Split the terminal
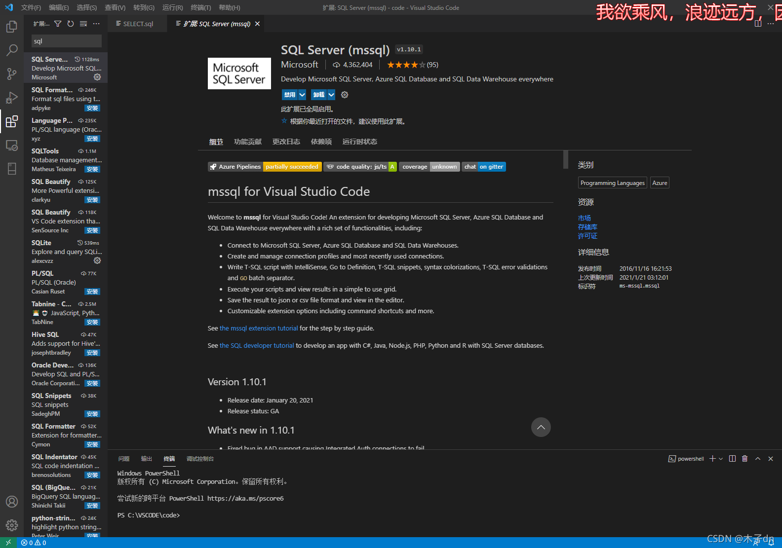Viewport: 782px width, 548px height. click(732, 459)
